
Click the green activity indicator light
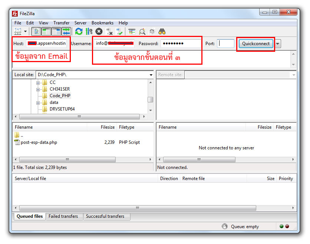(281, 226)
